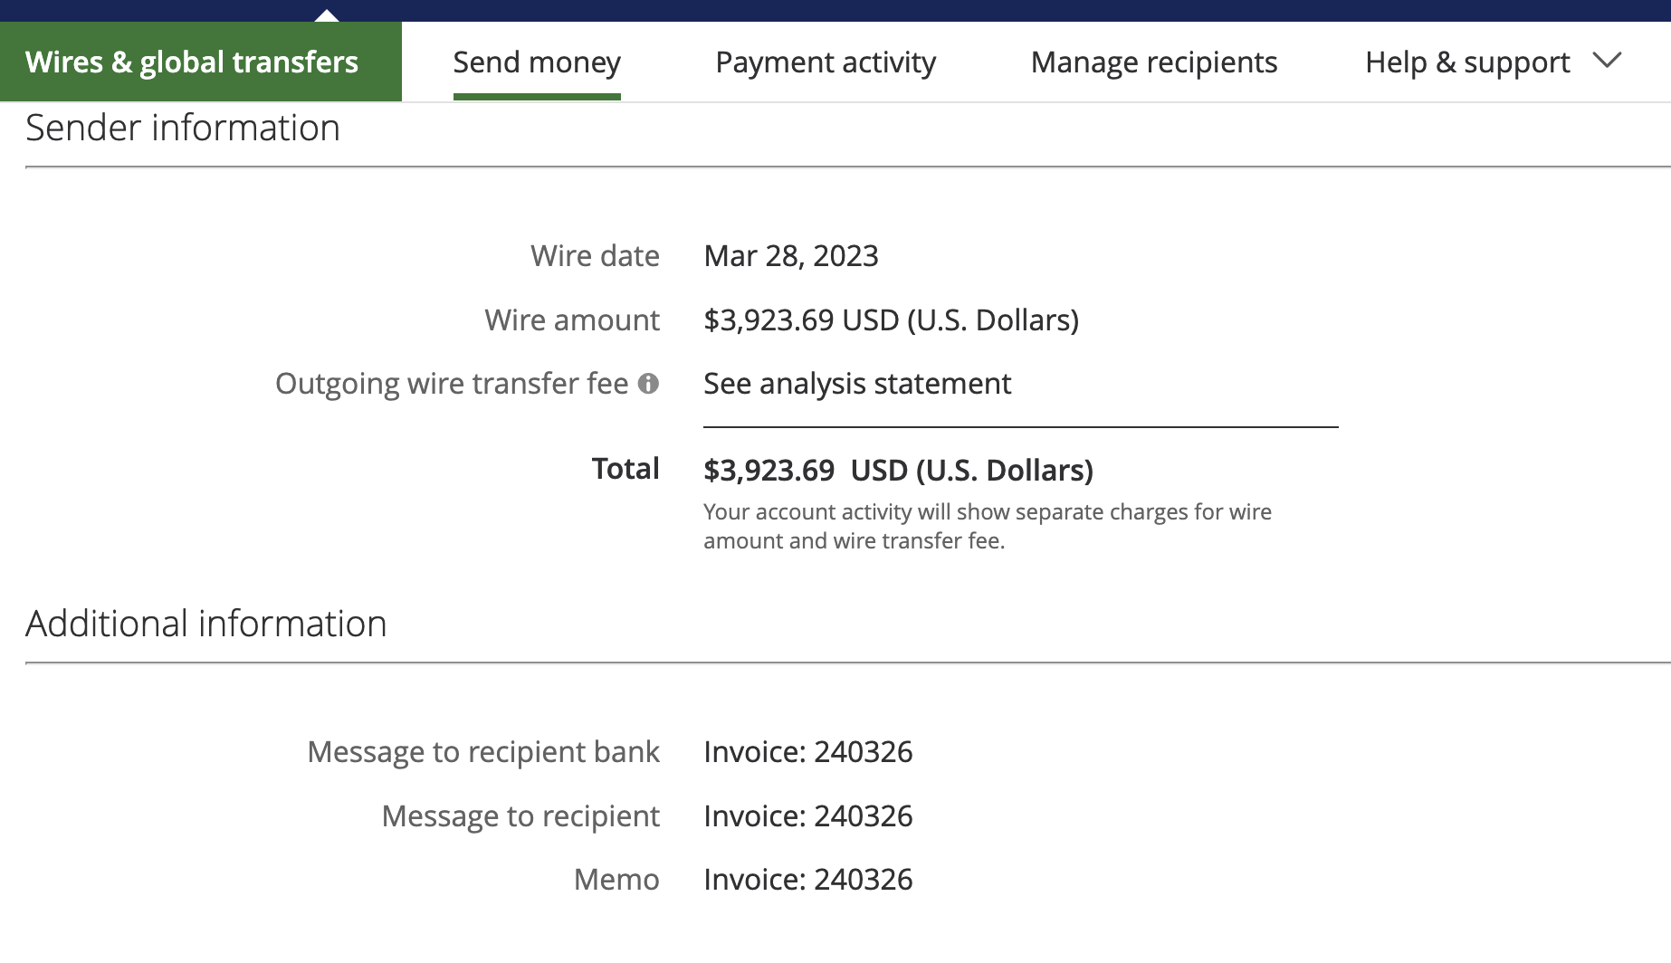
Task: Open the Help & support menu
Action: pyautogui.click(x=1467, y=62)
